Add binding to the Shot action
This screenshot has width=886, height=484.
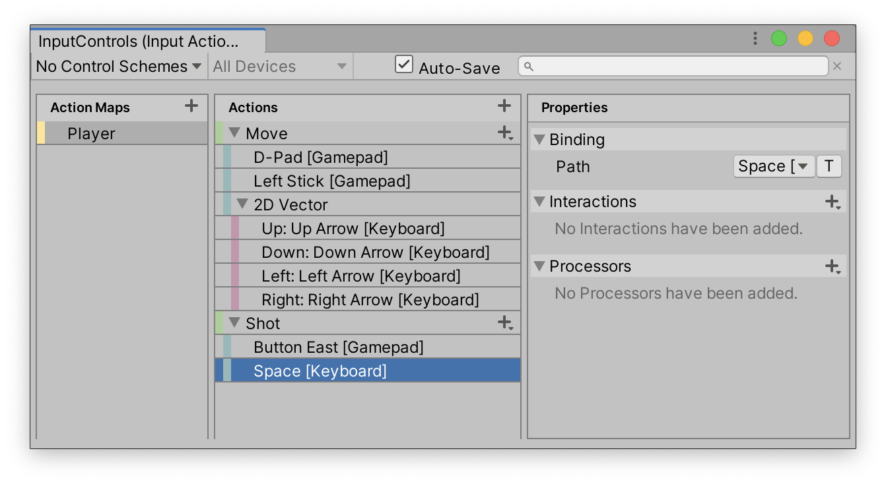tap(505, 323)
